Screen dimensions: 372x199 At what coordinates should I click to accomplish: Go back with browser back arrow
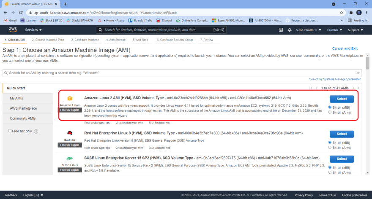pos(5,13)
